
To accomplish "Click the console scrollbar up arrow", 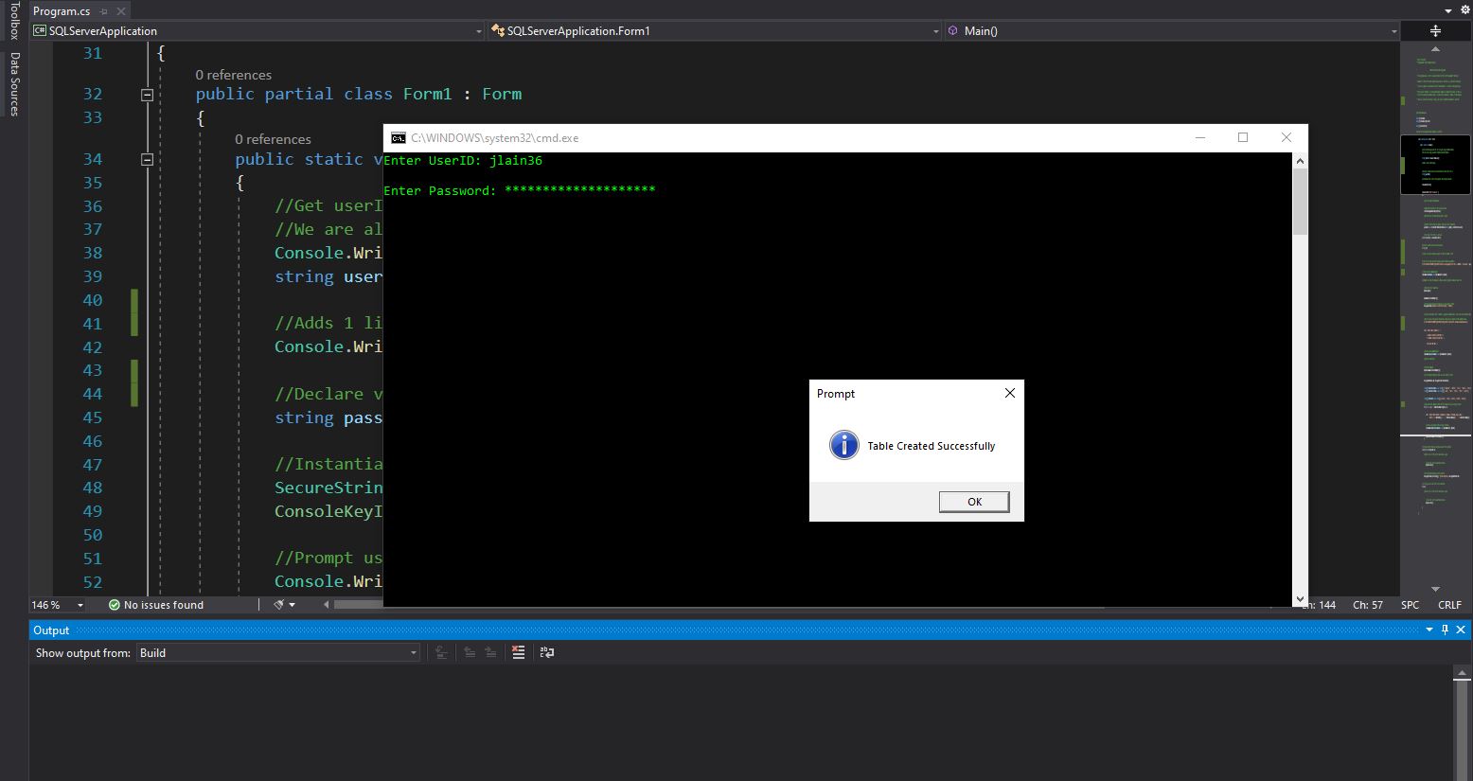I will coord(1300,161).
